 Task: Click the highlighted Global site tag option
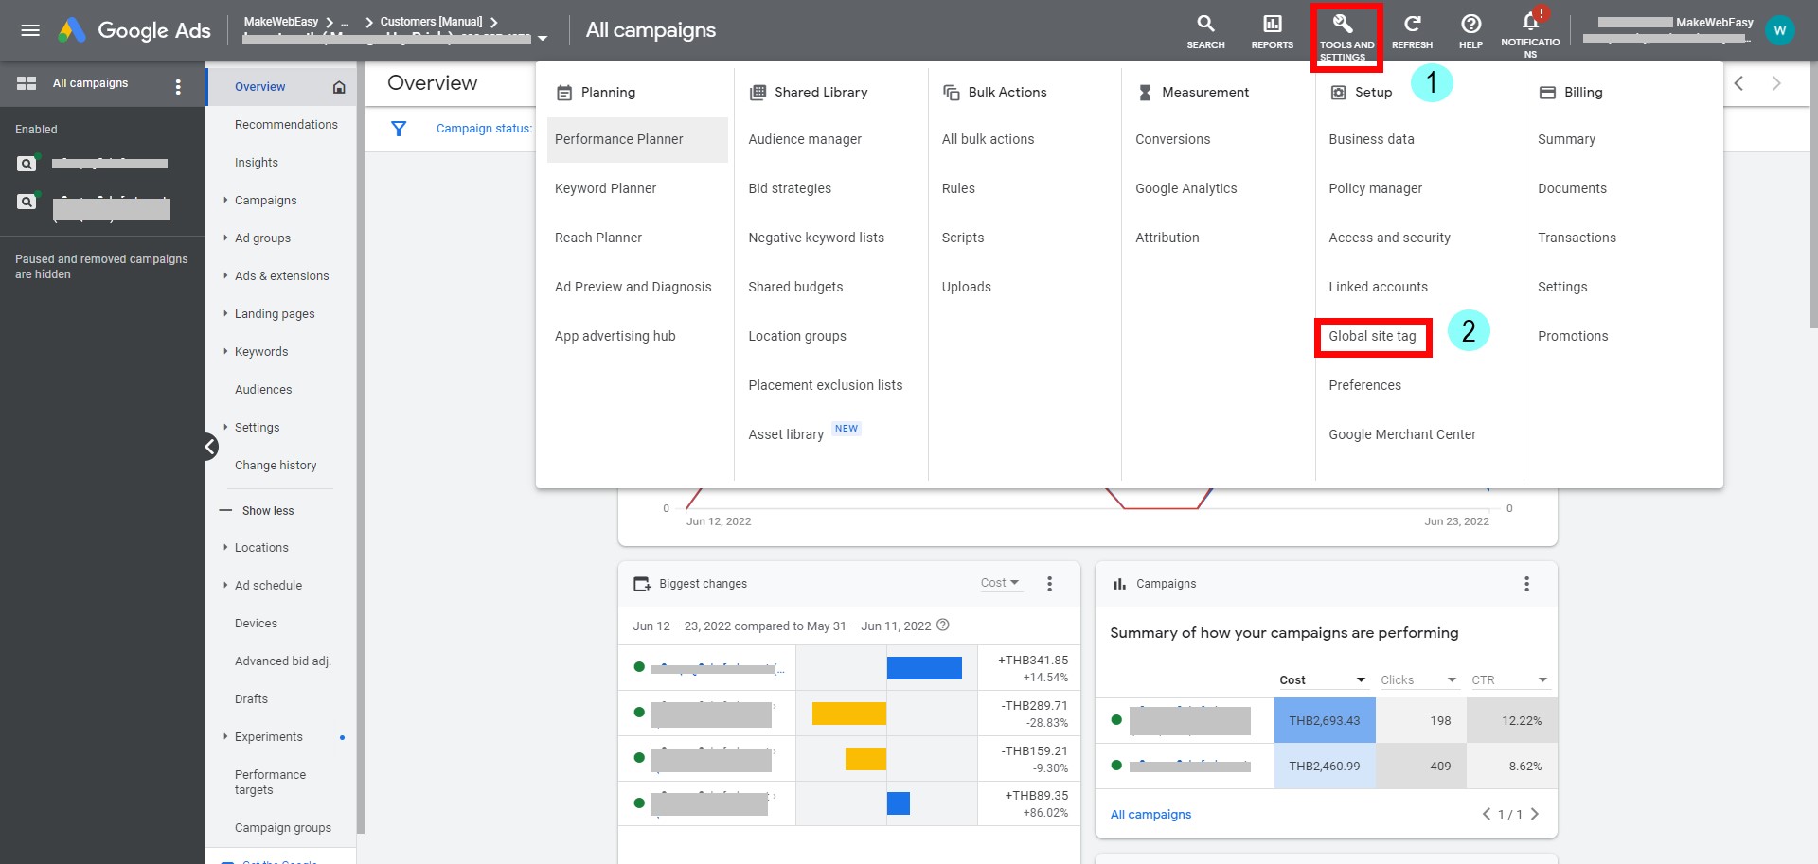click(x=1373, y=336)
